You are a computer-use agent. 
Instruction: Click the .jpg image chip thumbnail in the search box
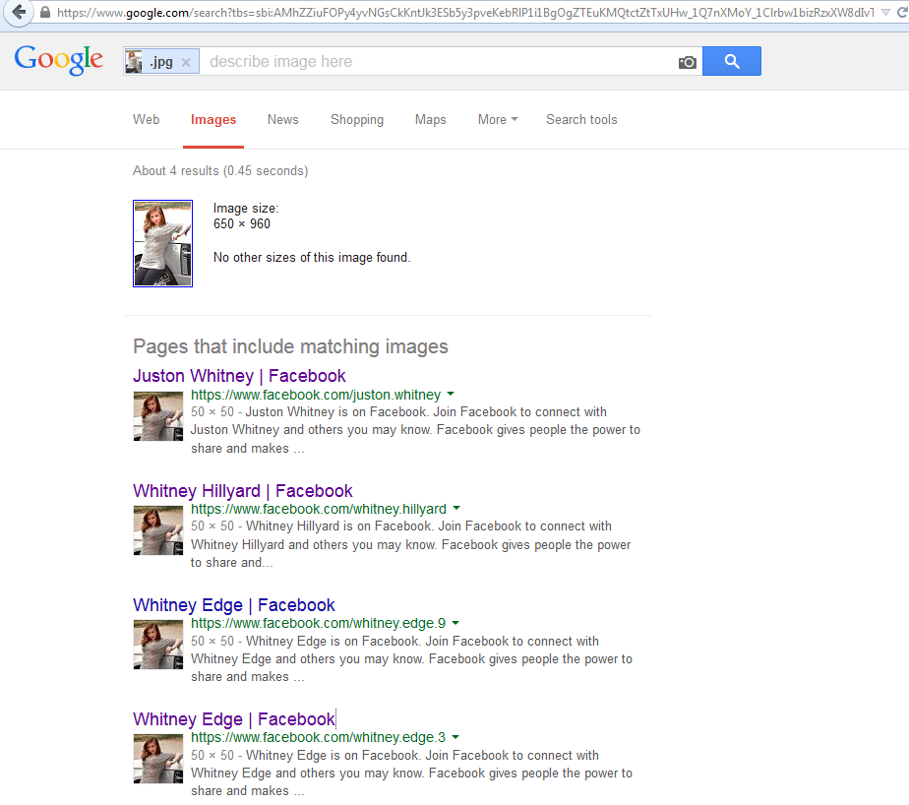click(x=134, y=61)
